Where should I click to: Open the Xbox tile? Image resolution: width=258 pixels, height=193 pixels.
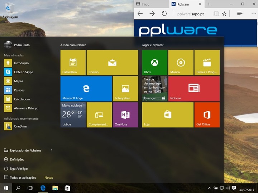tap(154, 63)
